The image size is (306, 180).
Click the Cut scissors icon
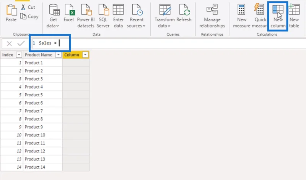[23, 7]
